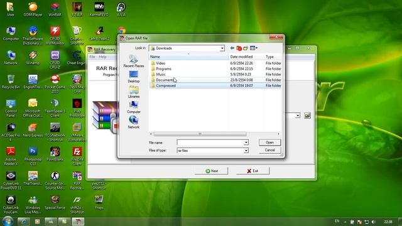
Task: Select Recent Places in the places bar
Action: (134, 62)
